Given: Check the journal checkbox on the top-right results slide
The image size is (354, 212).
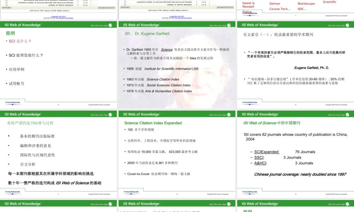Looking at the screenshot, I should 125,2.
